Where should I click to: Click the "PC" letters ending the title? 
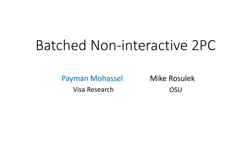[208, 45]
